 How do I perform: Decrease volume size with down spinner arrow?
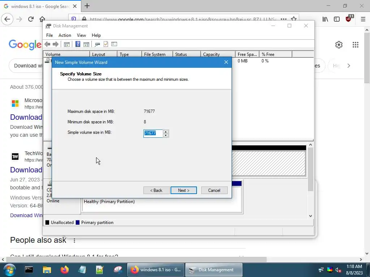pyautogui.click(x=165, y=136)
